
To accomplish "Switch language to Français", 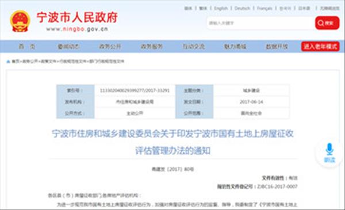I will (264, 9).
